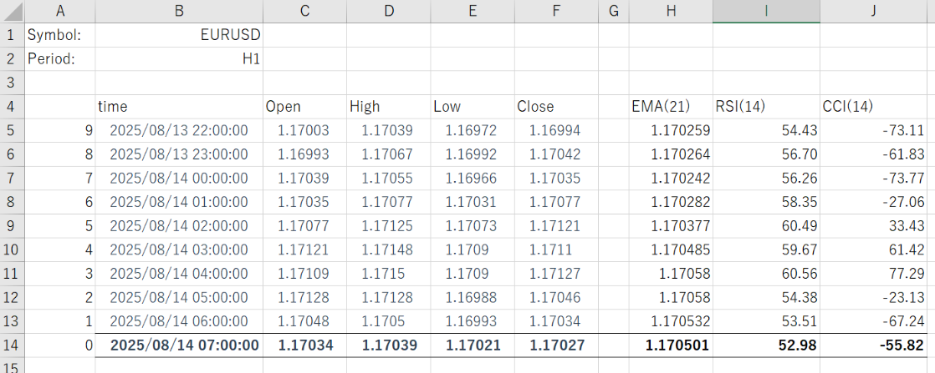
Task: Select the bold time cell 2025/08/14 07:00:00
Action: click(x=179, y=345)
